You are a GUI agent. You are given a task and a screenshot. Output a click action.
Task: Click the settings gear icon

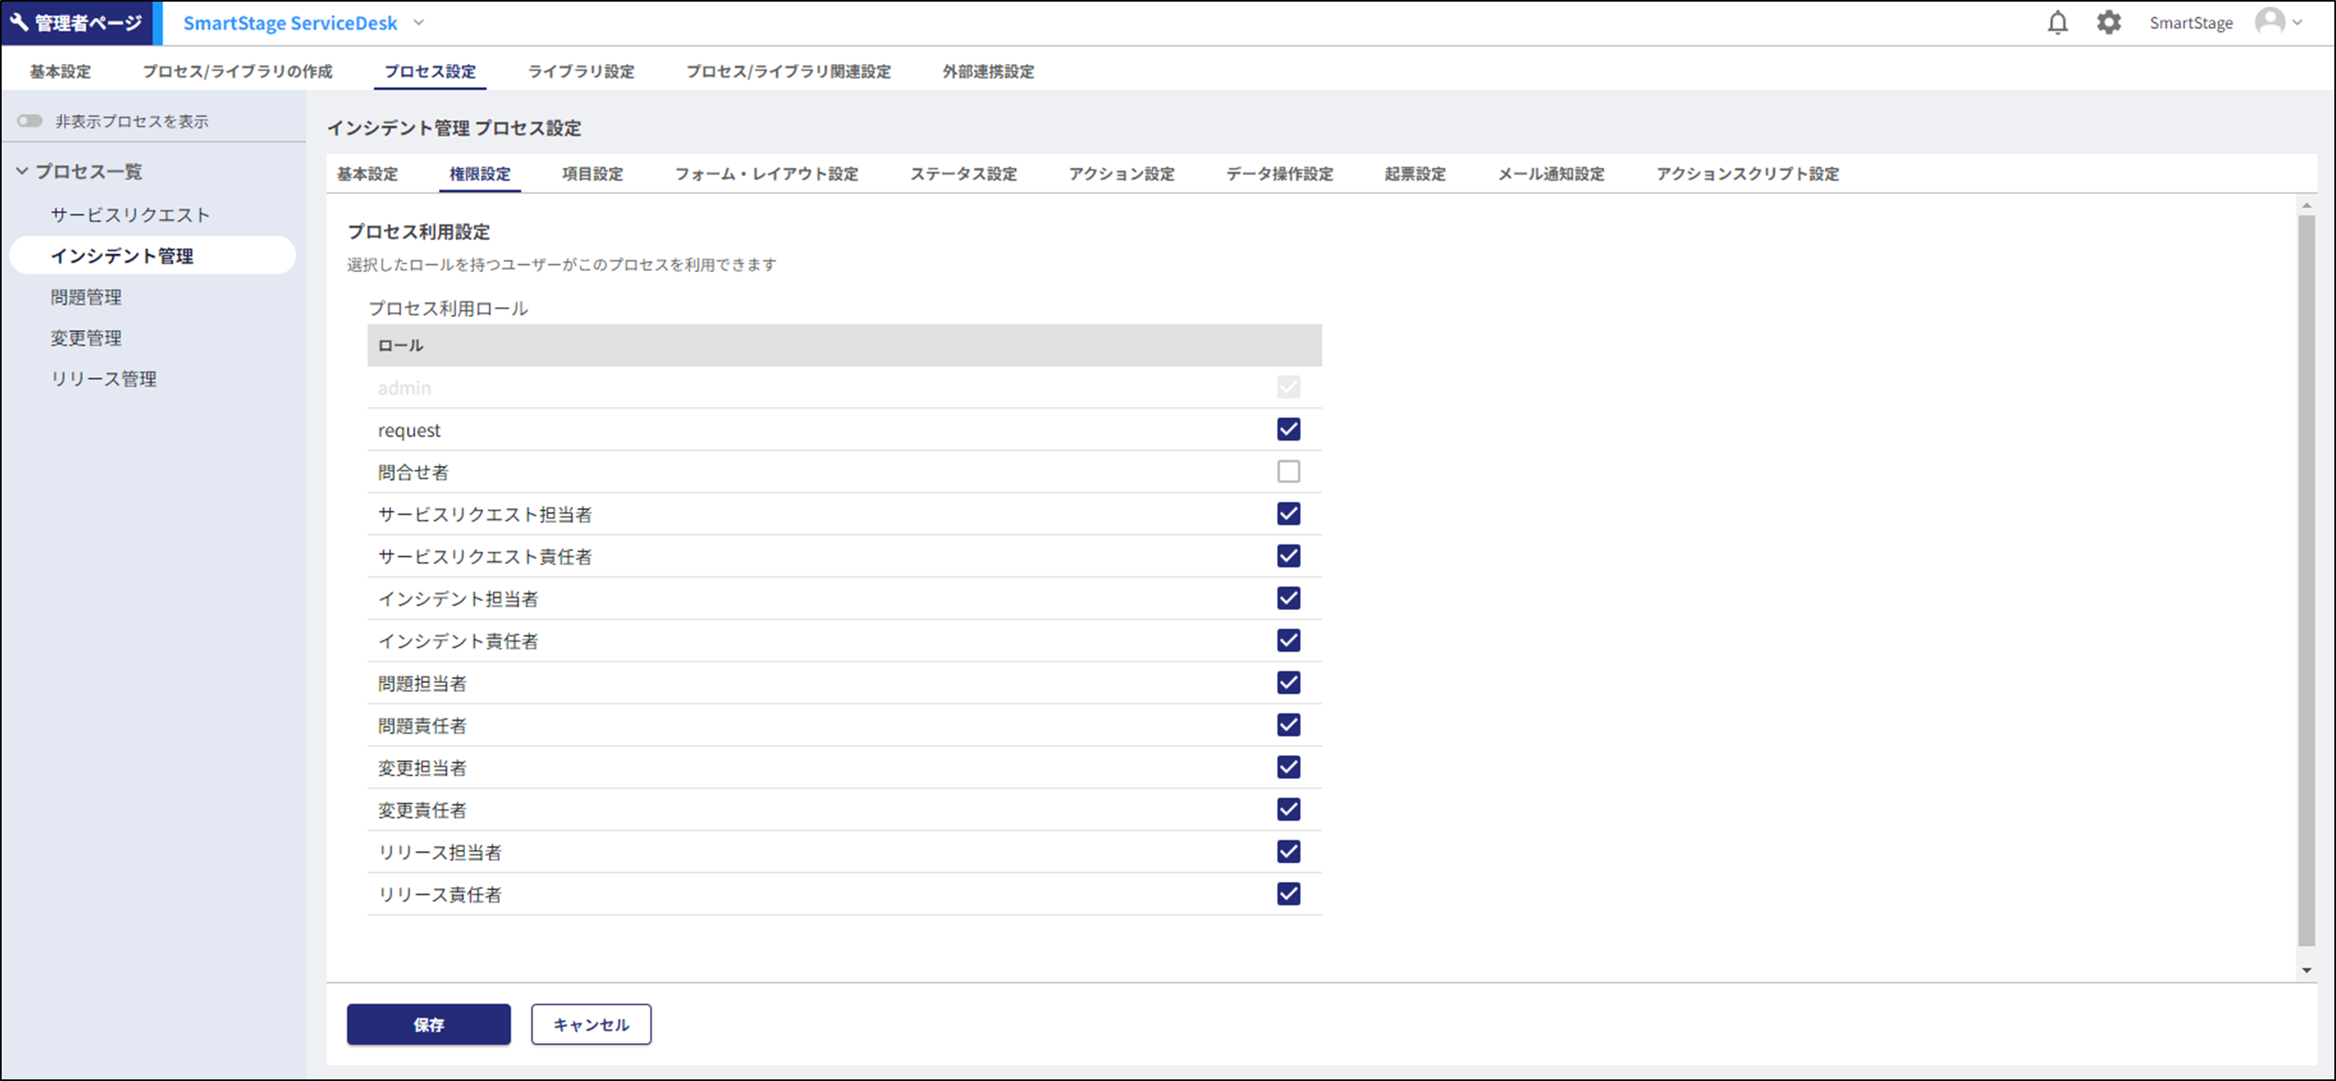click(2108, 23)
